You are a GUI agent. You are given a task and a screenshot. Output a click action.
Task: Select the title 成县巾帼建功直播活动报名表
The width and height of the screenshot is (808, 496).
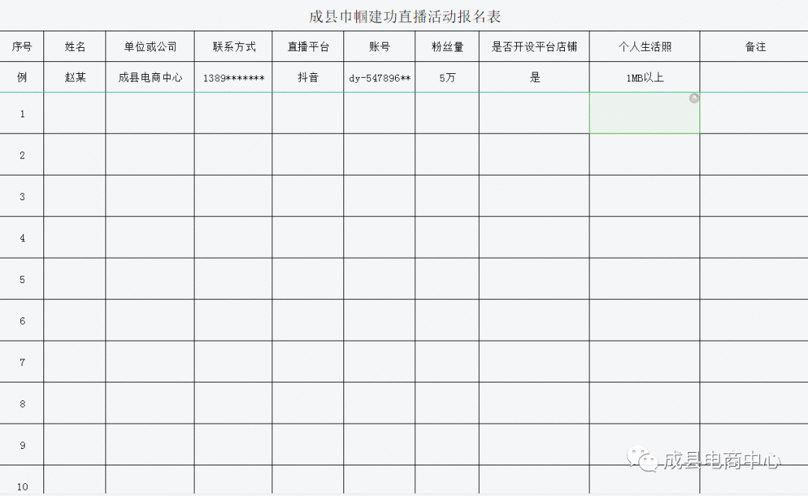(405, 16)
